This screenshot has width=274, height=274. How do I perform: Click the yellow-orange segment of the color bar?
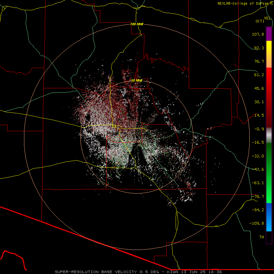(x=269, y=54)
